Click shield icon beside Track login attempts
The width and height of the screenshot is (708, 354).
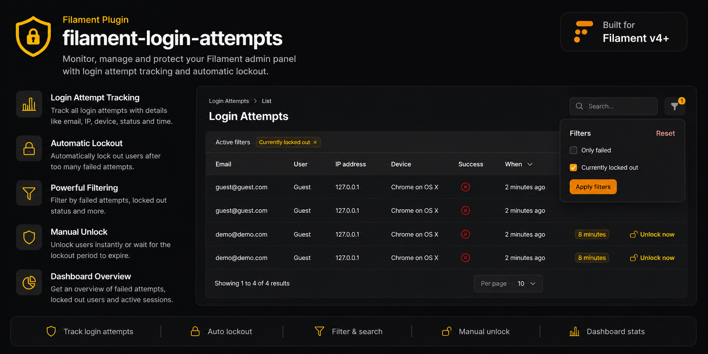(51, 331)
